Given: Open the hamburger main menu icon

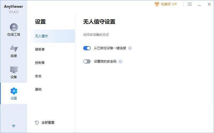Looking at the screenshot, I should tap(190, 4).
